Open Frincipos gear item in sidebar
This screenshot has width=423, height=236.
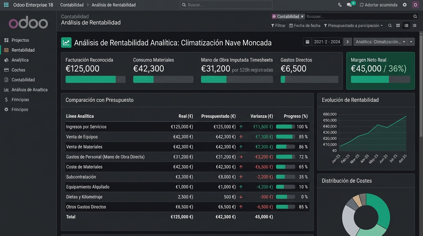pyautogui.click(x=20, y=109)
